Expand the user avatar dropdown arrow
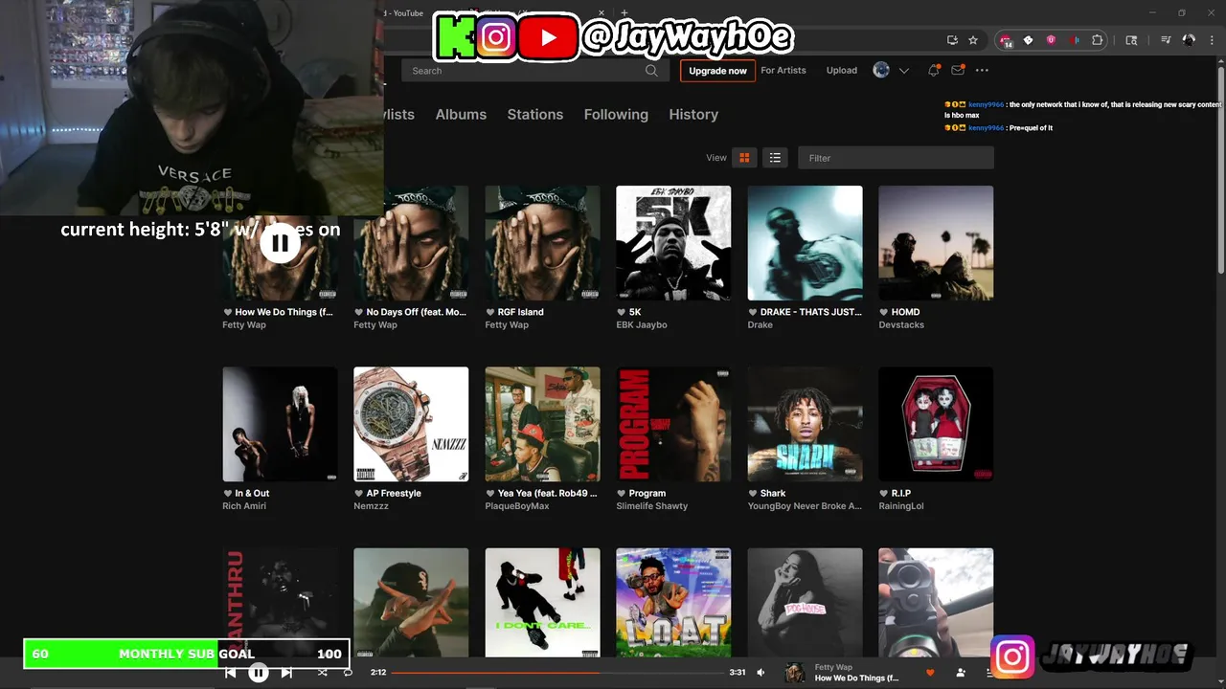The width and height of the screenshot is (1226, 689). 903,71
